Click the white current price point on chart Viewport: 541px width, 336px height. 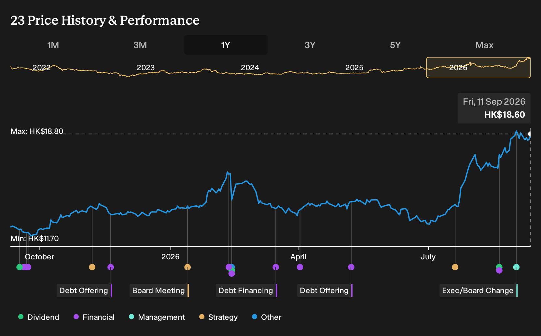click(530, 134)
